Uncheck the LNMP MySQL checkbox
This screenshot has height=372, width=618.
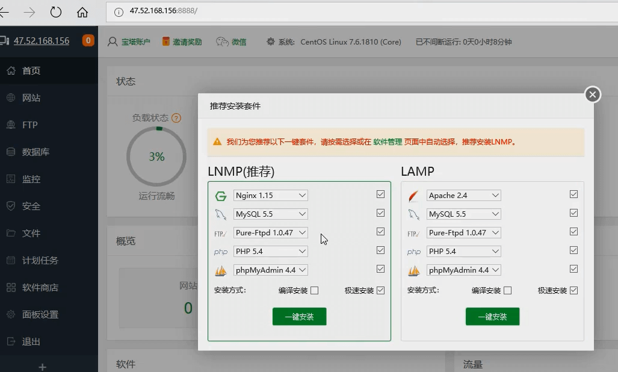click(x=380, y=213)
